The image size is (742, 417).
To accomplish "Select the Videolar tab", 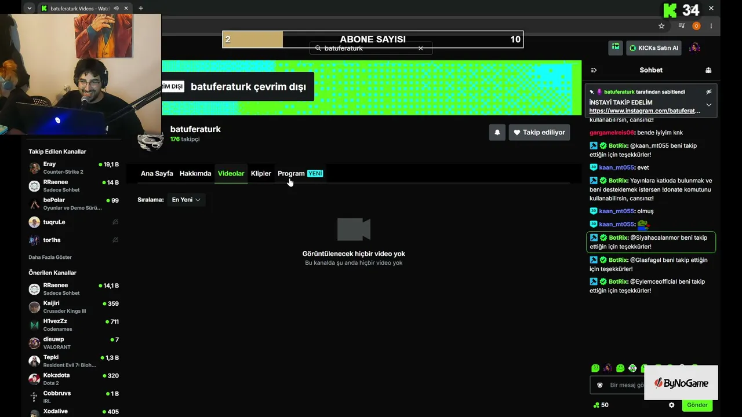I will (231, 174).
